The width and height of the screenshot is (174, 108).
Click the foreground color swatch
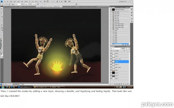1,54
